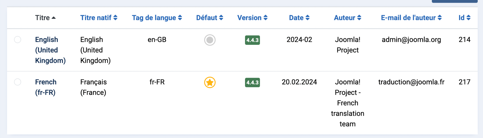Click the sort arrows beside Id
This screenshot has height=138, width=483.
click(x=468, y=18)
